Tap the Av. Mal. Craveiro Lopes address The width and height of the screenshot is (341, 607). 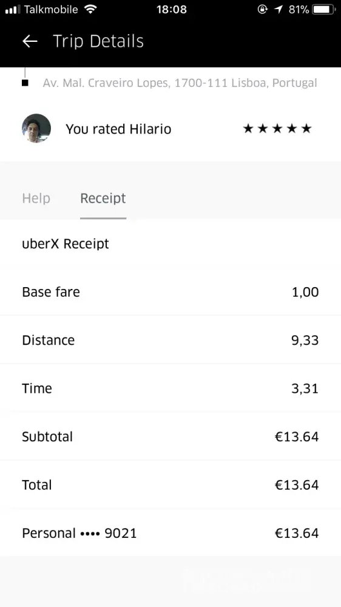pyautogui.click(x=180, y=83)
